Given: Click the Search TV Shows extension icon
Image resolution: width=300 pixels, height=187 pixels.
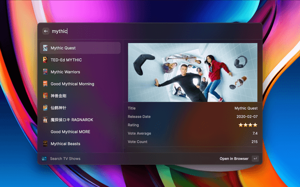Looking at the screenshot, I should point(44,159).
